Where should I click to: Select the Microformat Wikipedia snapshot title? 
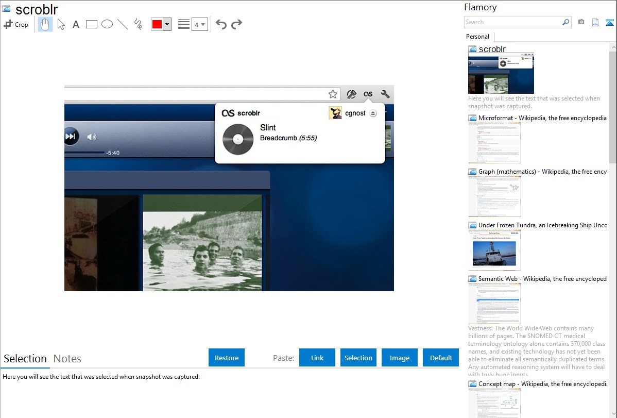pos(542,118)
